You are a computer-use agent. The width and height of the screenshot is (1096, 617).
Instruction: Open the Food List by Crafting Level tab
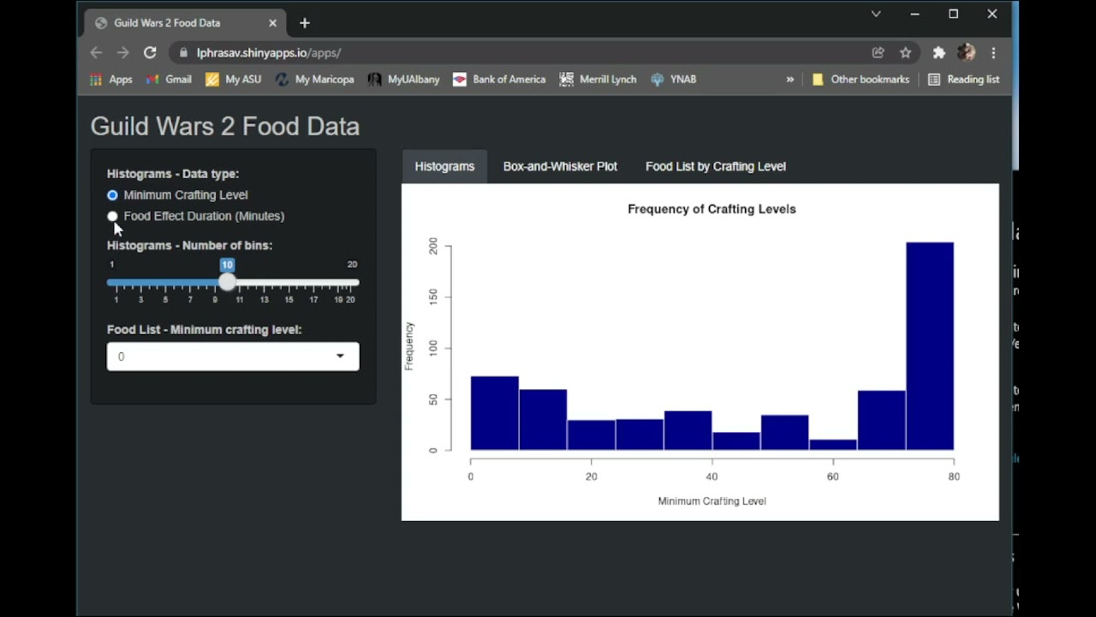pyautogui.click(x=715, y=166)
